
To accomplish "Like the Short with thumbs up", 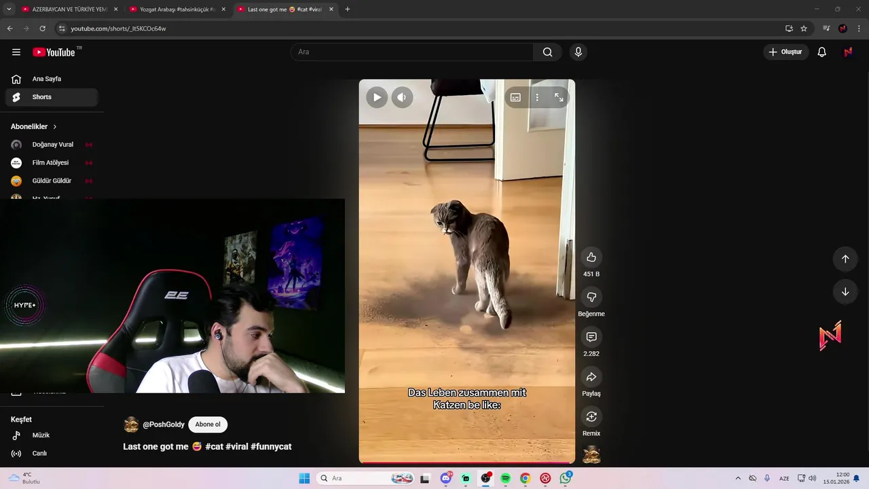I will [591, 257].
